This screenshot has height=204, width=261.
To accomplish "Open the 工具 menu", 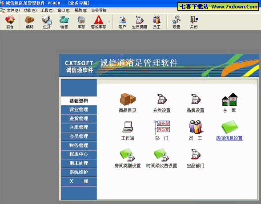I will 47,11.
